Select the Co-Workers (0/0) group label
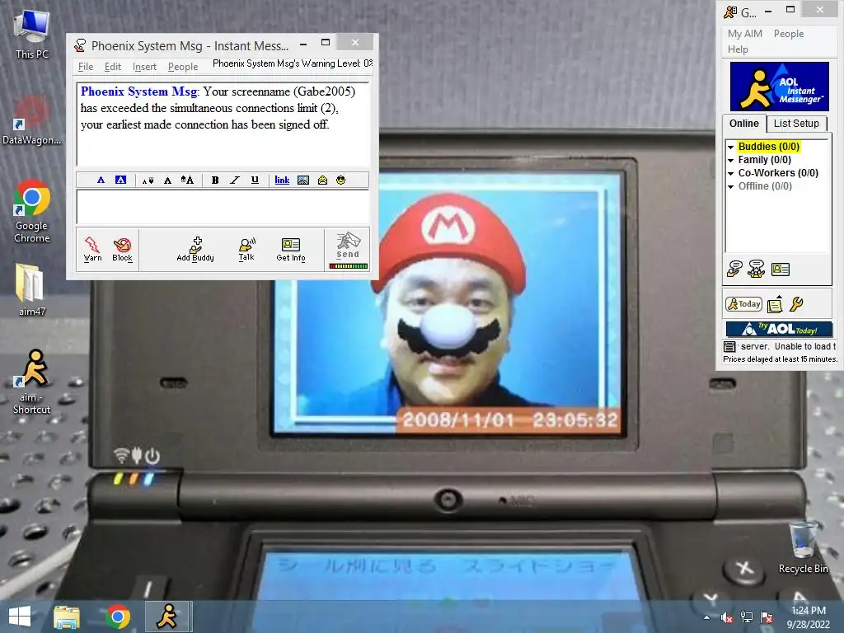This screenshot has width=844, height=633. pos(778,173)
